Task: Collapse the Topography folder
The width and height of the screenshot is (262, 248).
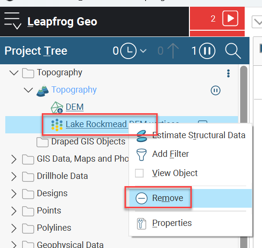Action: (14, 73)
